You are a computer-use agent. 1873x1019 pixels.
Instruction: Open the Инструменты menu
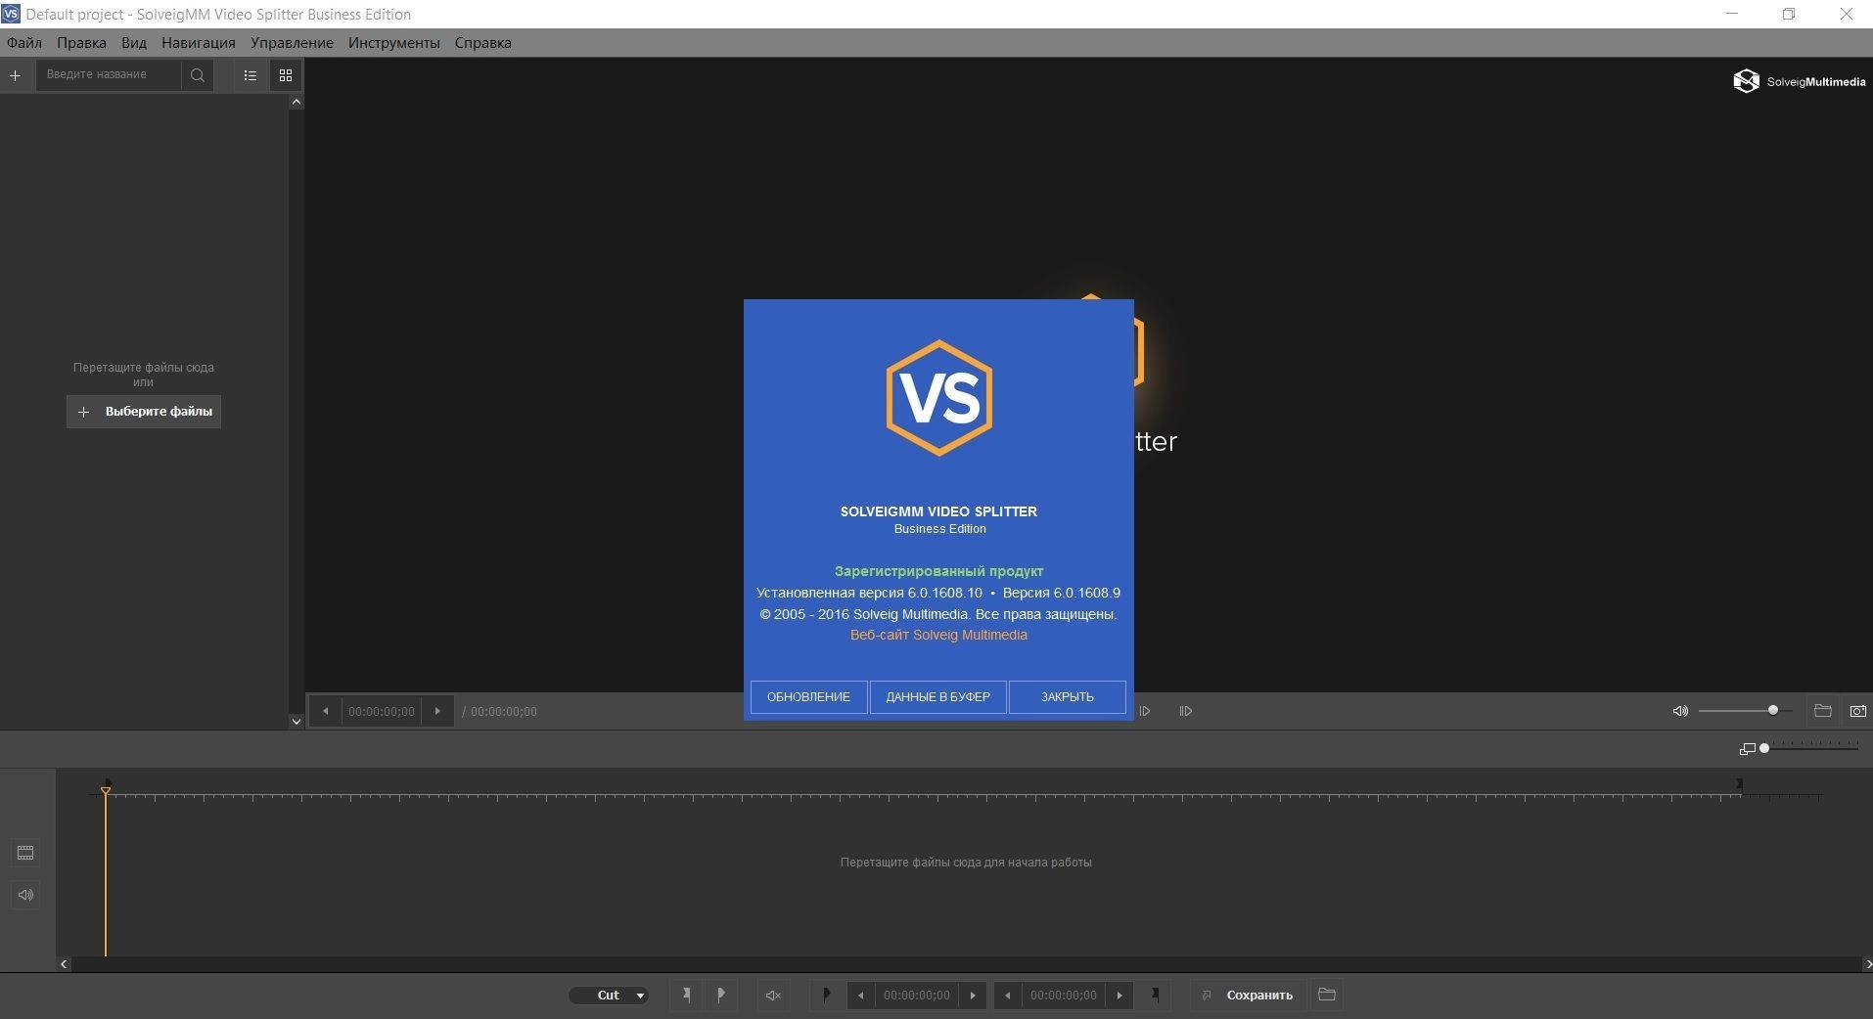[x=394, y=43]
